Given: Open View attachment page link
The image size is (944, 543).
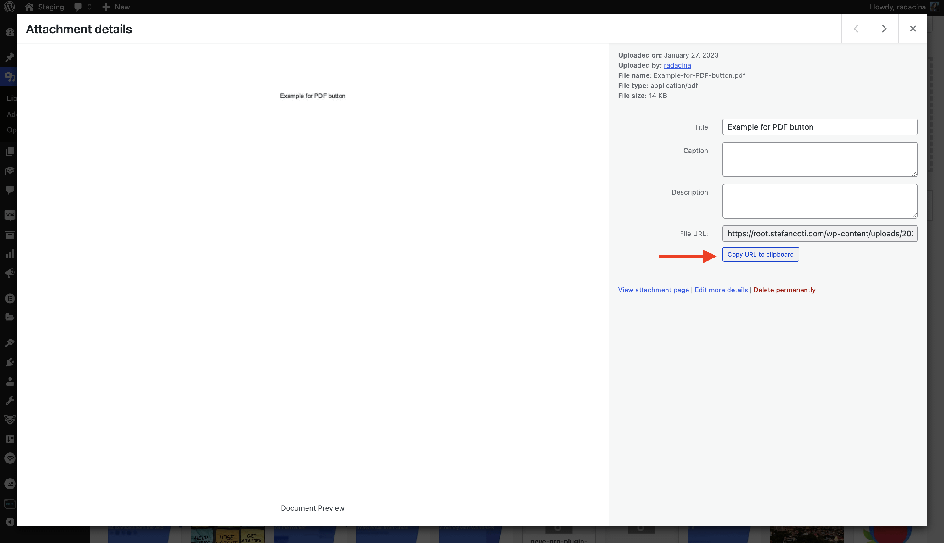Looking at the screenshot, I should (x=653, y=290).
